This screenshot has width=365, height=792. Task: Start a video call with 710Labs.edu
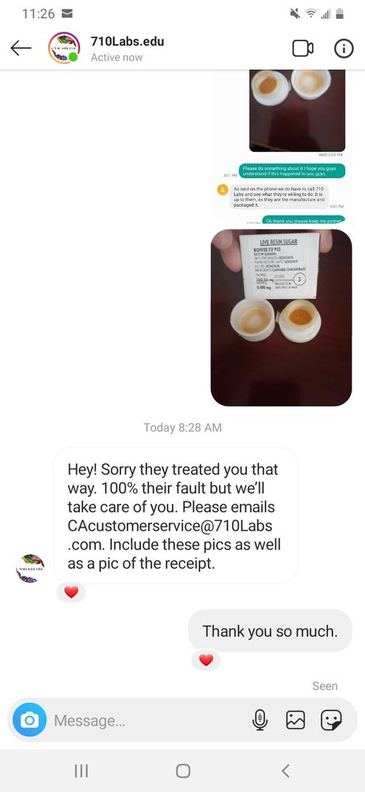pyautogui.click(x=303, y=48)
